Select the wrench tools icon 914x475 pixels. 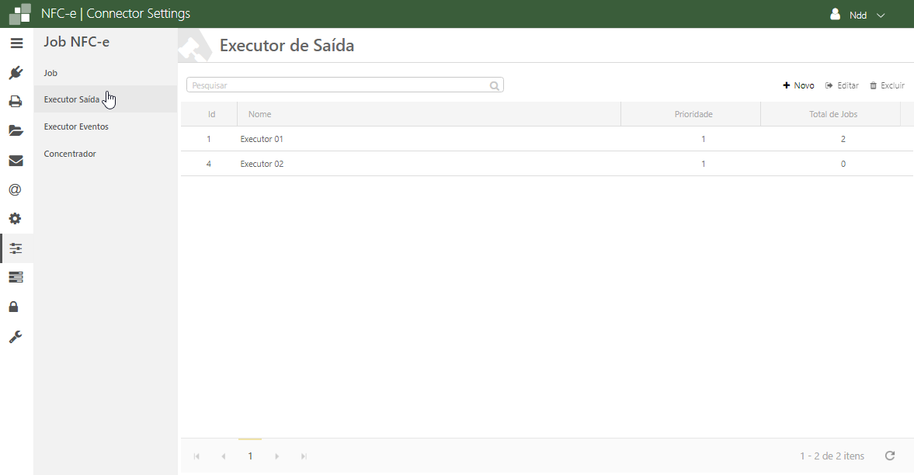pos(16,337)
